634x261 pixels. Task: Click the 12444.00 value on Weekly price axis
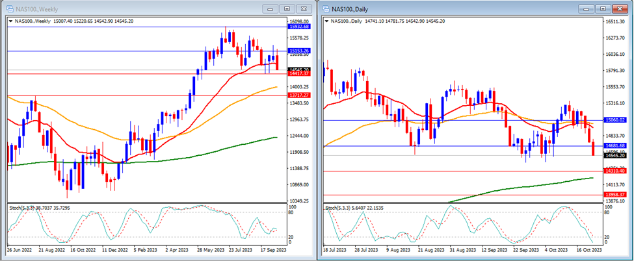click(x=300, y=136)
